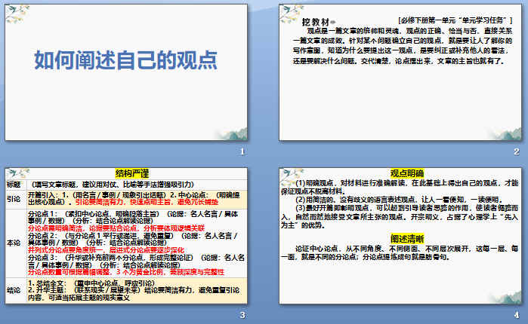Click the 结论 row label in table
This screenshot has width=528, height=324.
click(x=14, y=290)
